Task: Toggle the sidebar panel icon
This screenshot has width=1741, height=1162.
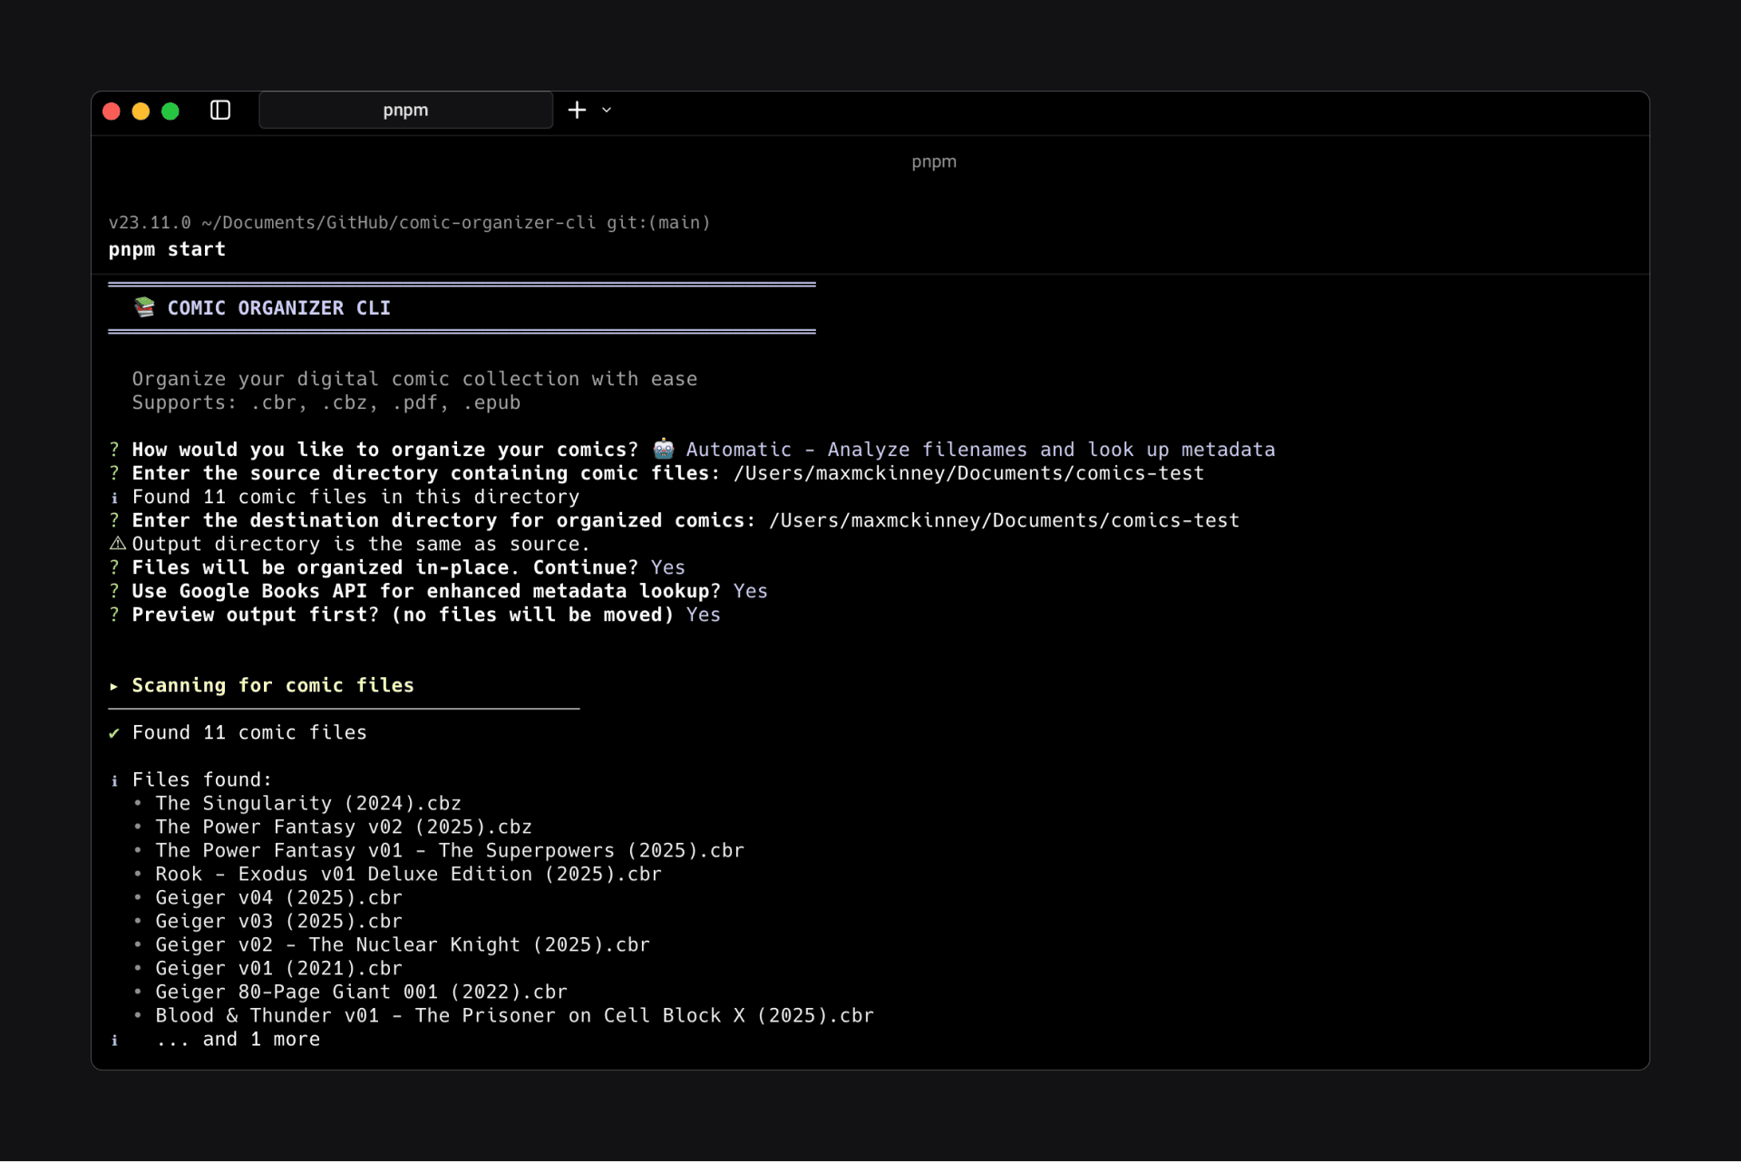Action: point(220,110)
